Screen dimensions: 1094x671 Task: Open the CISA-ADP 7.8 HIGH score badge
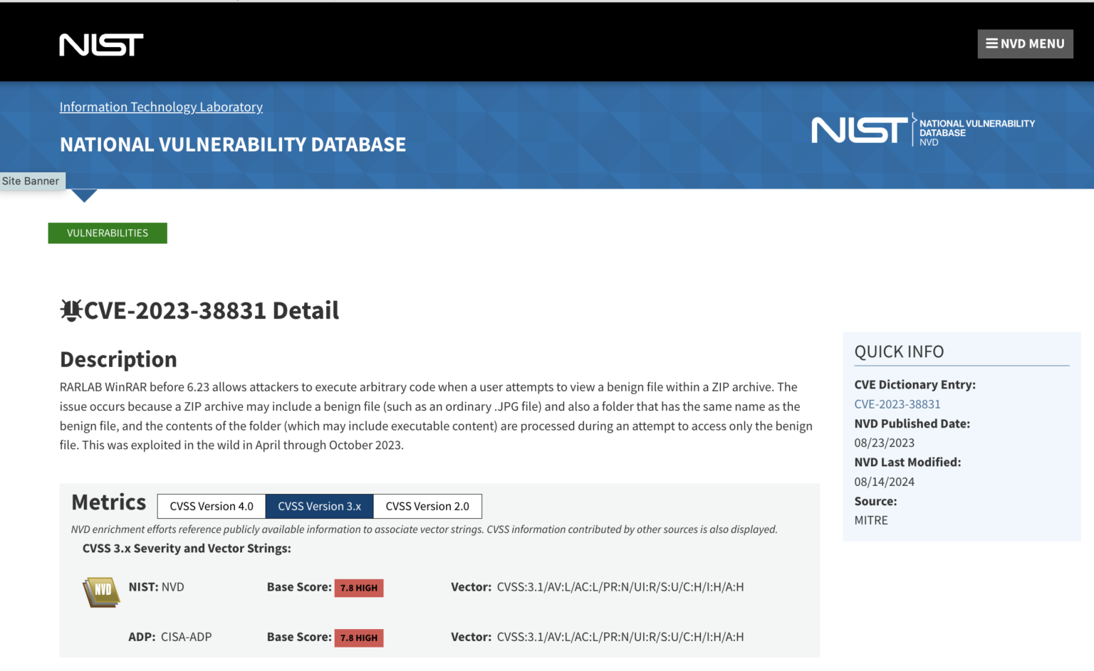tap(359, 638)
